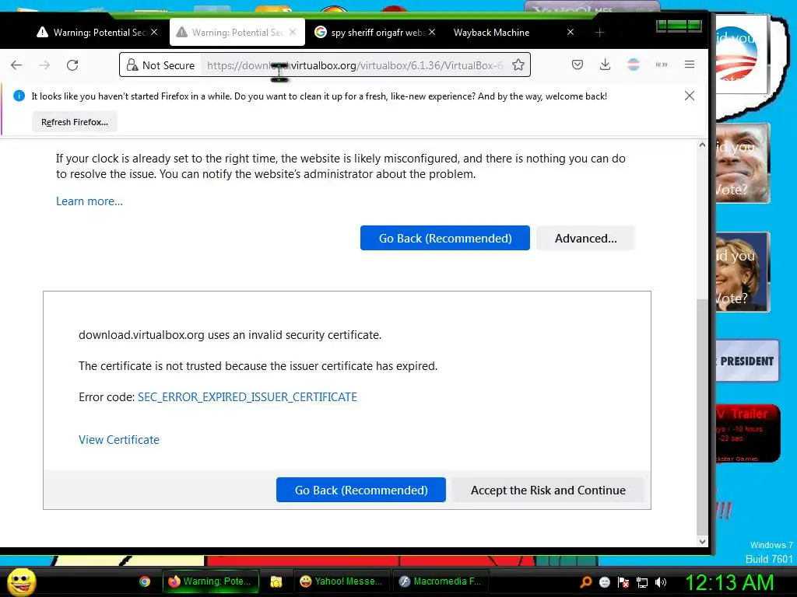Screen dimensions: 797x597
Task: Open the Firefox hamburger application menu
Action: tap(690, 65)
